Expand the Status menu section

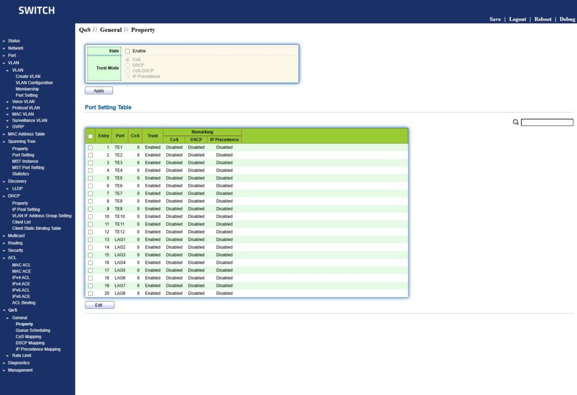14,41
